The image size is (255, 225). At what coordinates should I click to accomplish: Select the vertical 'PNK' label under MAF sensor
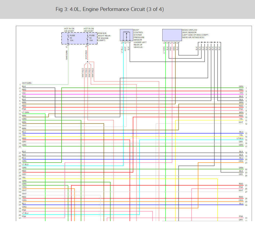click(171, 48)
